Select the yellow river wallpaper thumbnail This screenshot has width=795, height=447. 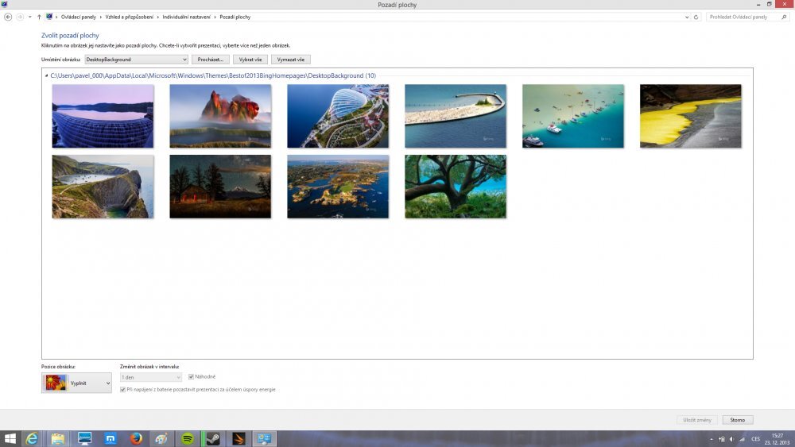tap(691, 116)
